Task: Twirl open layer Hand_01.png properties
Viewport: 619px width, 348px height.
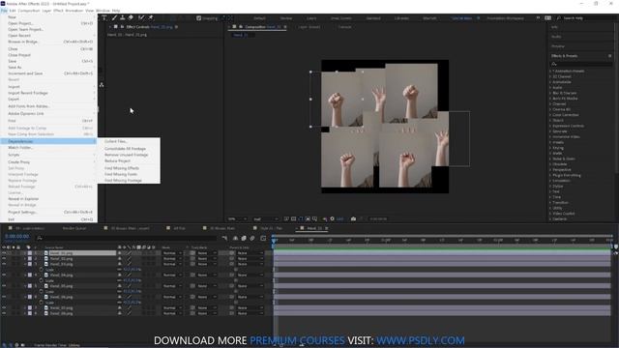Action: pos(25,253)
